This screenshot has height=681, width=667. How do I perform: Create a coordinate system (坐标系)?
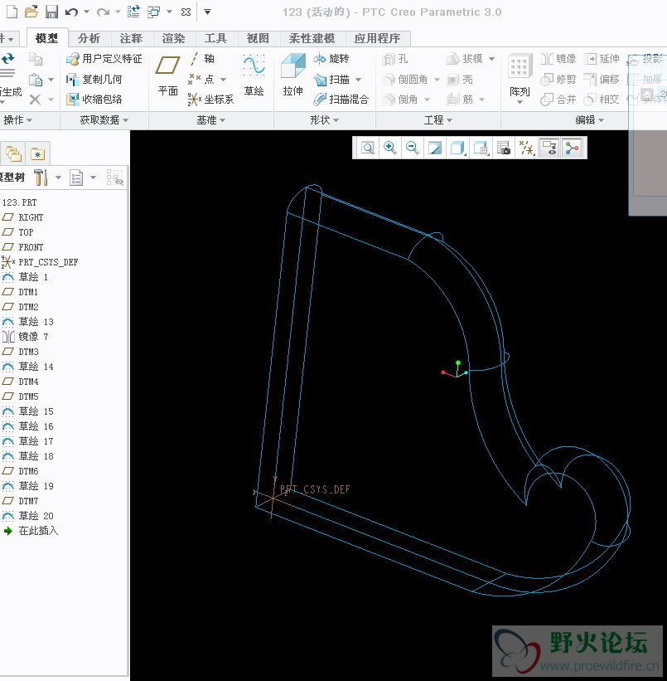[x=211, y=100]
